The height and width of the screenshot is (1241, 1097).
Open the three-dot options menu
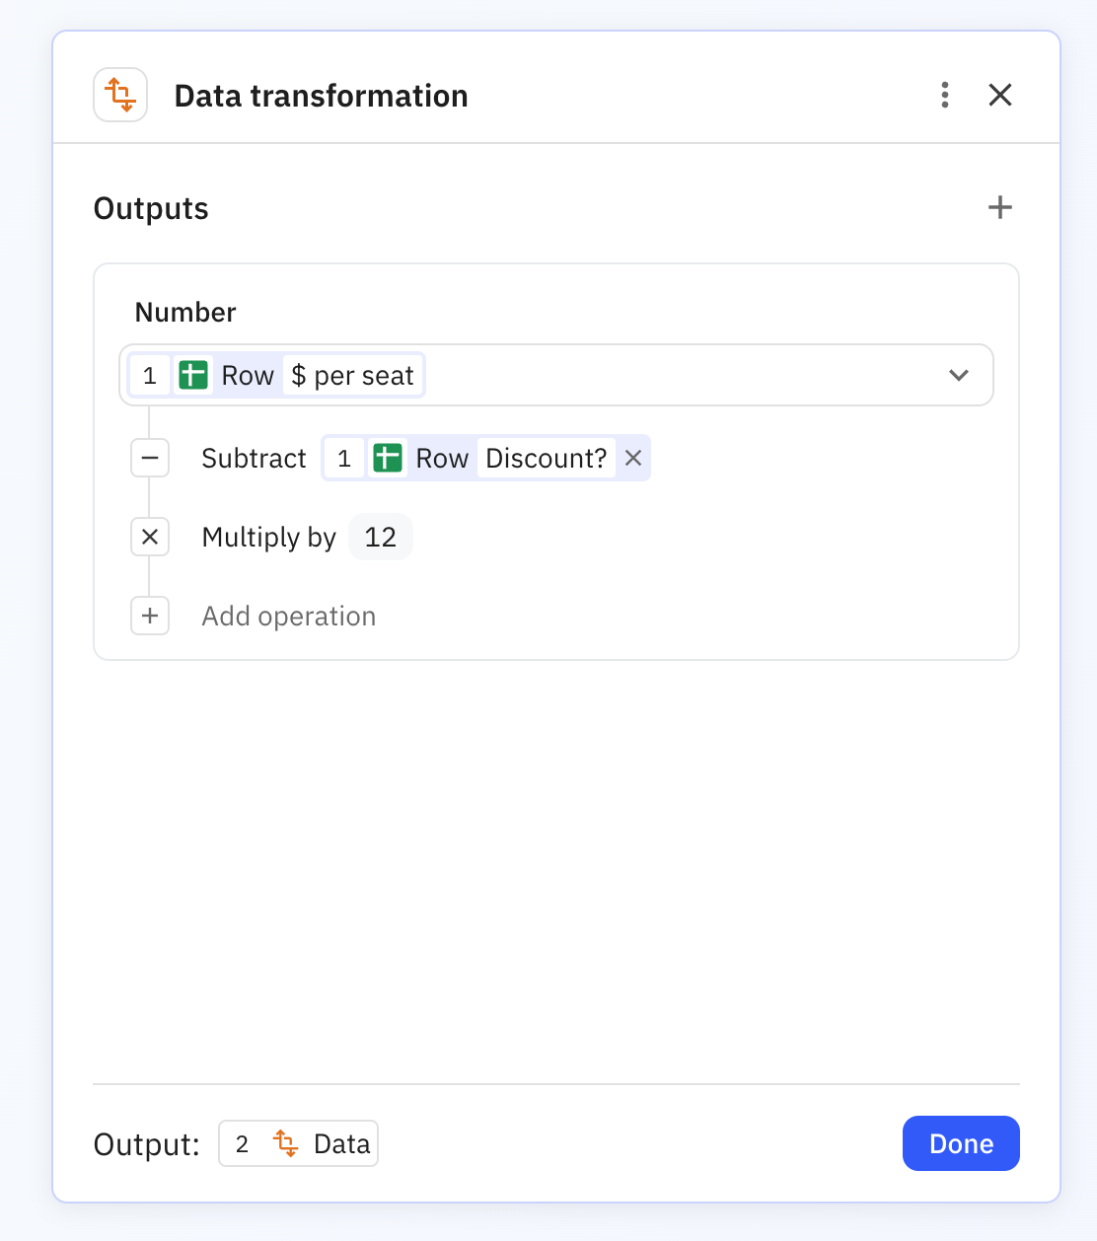tap(944, 95)
